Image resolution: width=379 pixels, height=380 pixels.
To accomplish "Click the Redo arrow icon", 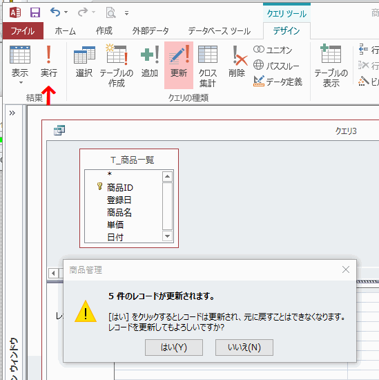I will (x=83, y=12).
